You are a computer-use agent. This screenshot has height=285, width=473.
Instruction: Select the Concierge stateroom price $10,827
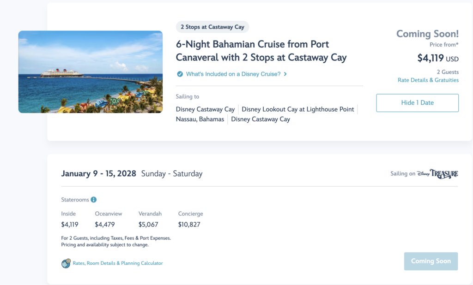click(189, 225)
